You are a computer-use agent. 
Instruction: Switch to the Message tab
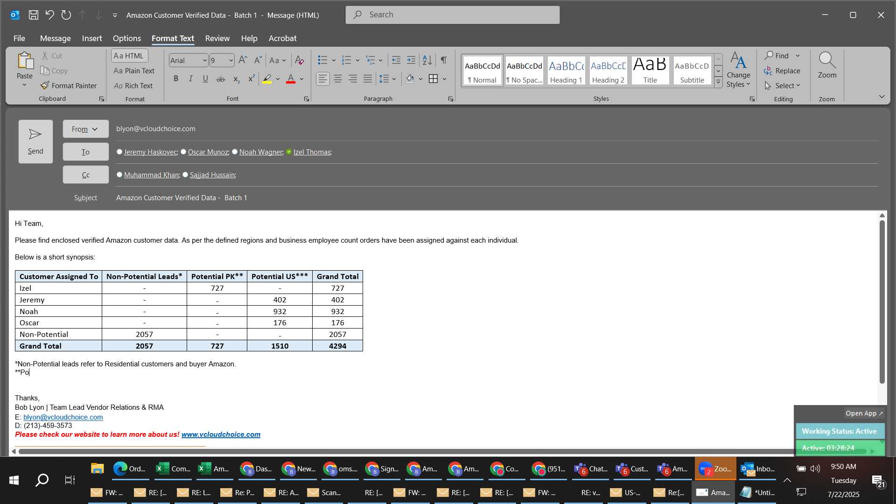click(x=55, y=38)
